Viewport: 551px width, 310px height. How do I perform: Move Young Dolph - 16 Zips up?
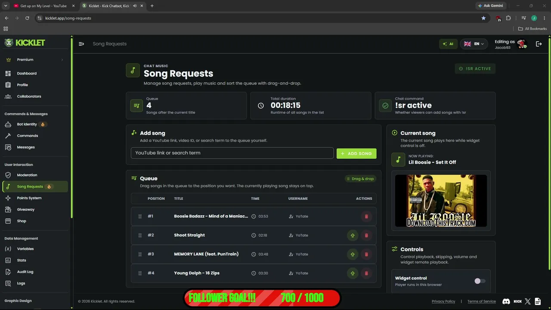click(353, 273)
